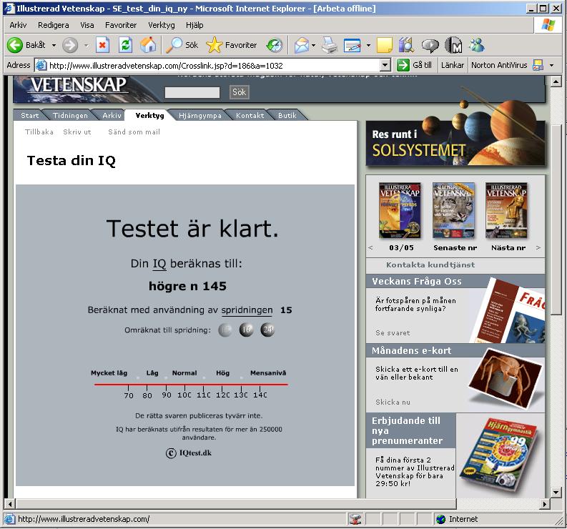Click the Länkar toolbar label
The width and height of the screenshot is (567, 529).
click(453, 66)
